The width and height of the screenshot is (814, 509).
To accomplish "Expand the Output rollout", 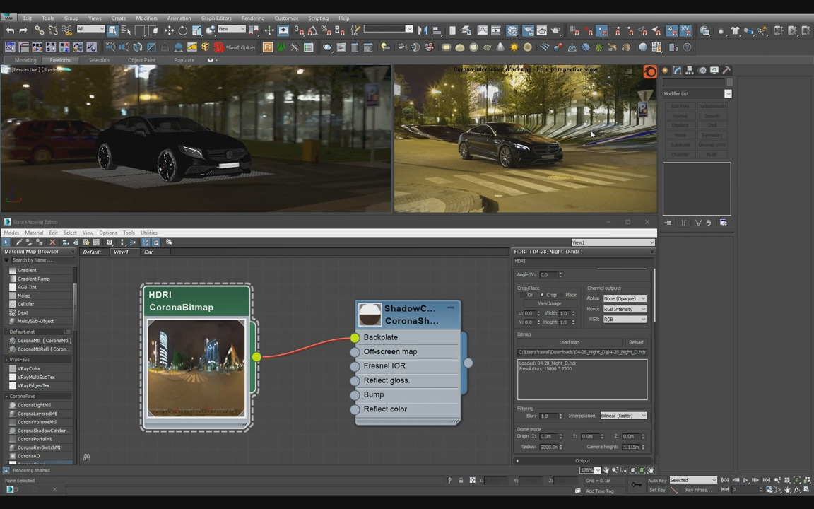I will [582, 461].
